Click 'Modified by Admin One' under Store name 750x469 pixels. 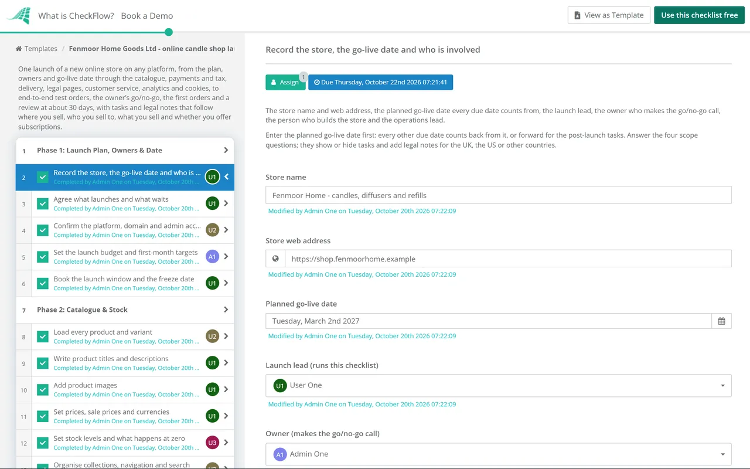[362, 211]
